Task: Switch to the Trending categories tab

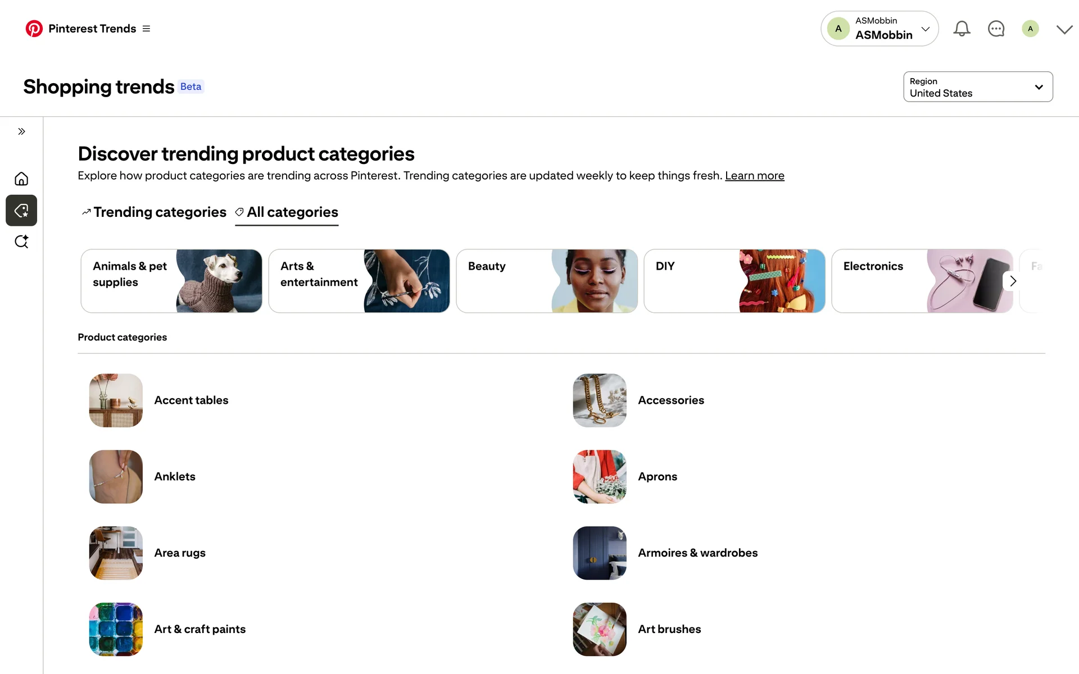Action: (x=154, y=212)
